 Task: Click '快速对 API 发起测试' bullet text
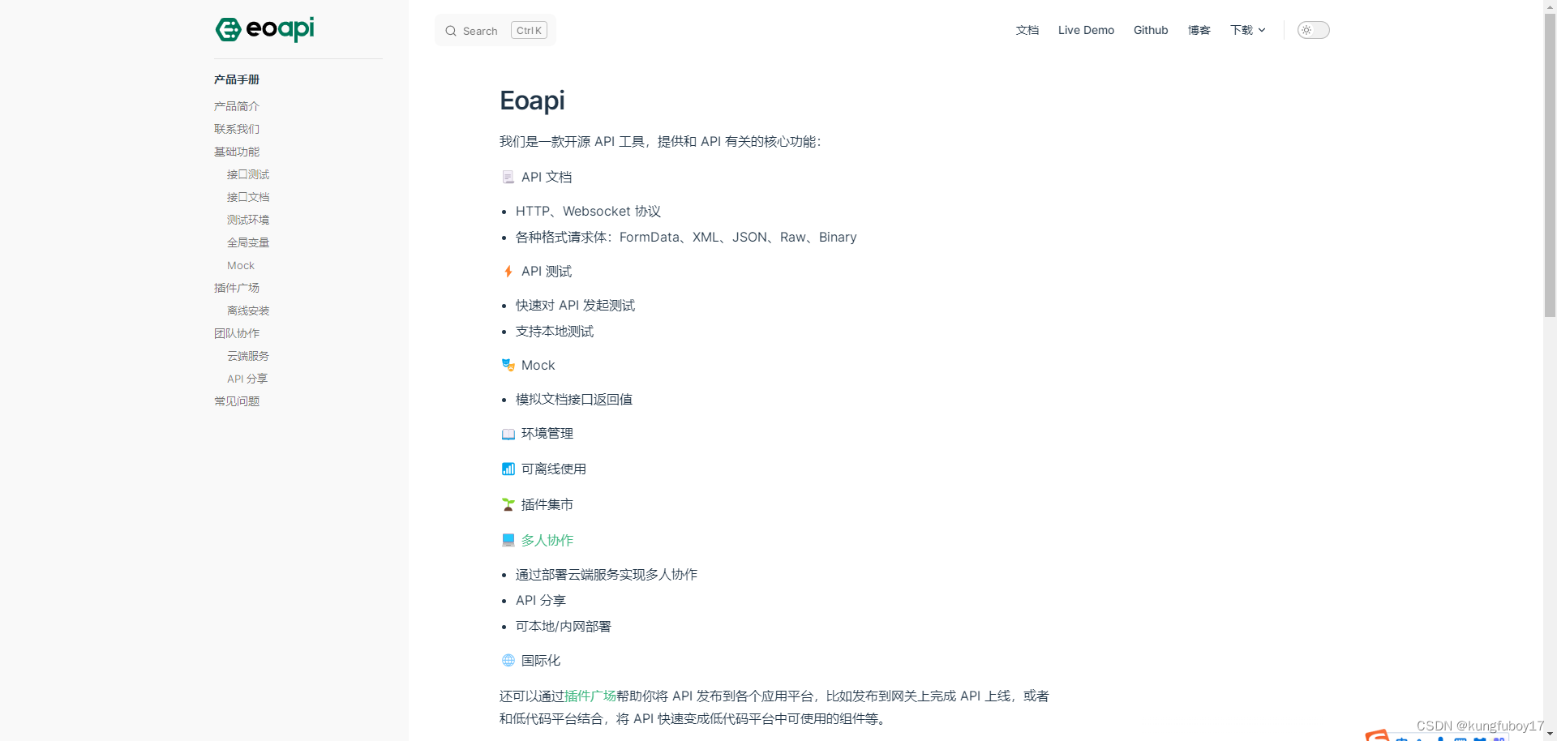pos(575,305)
